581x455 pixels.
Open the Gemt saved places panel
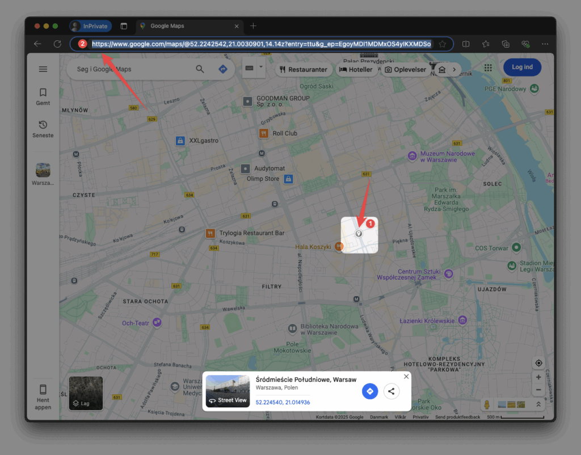pos(43,97)
